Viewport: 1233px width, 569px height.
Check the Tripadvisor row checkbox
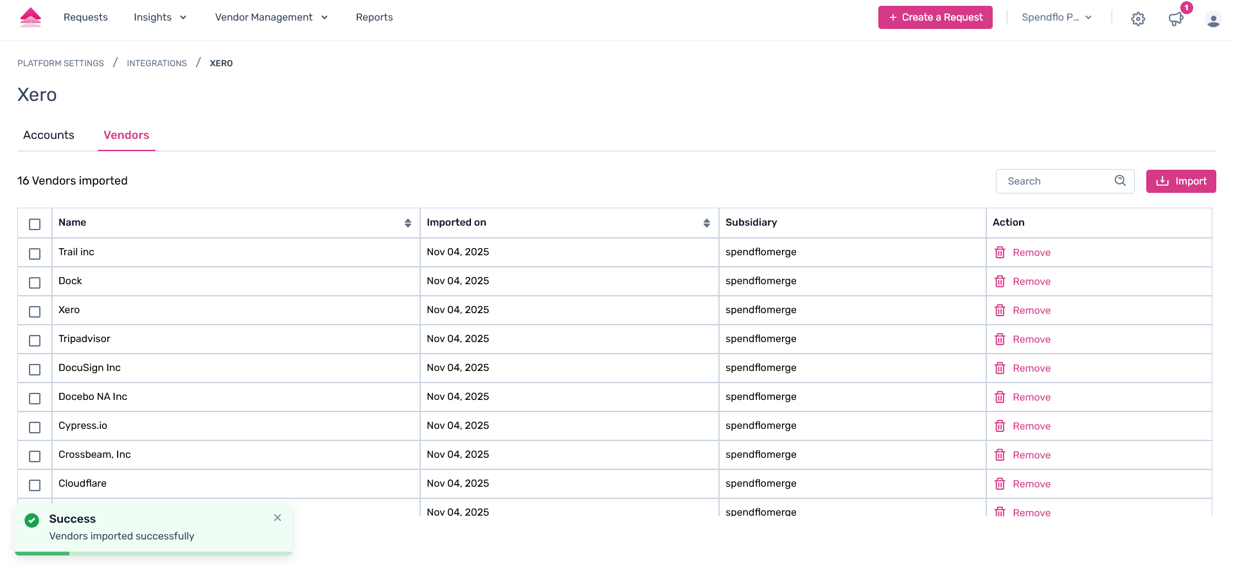click(x=35, y=341)
